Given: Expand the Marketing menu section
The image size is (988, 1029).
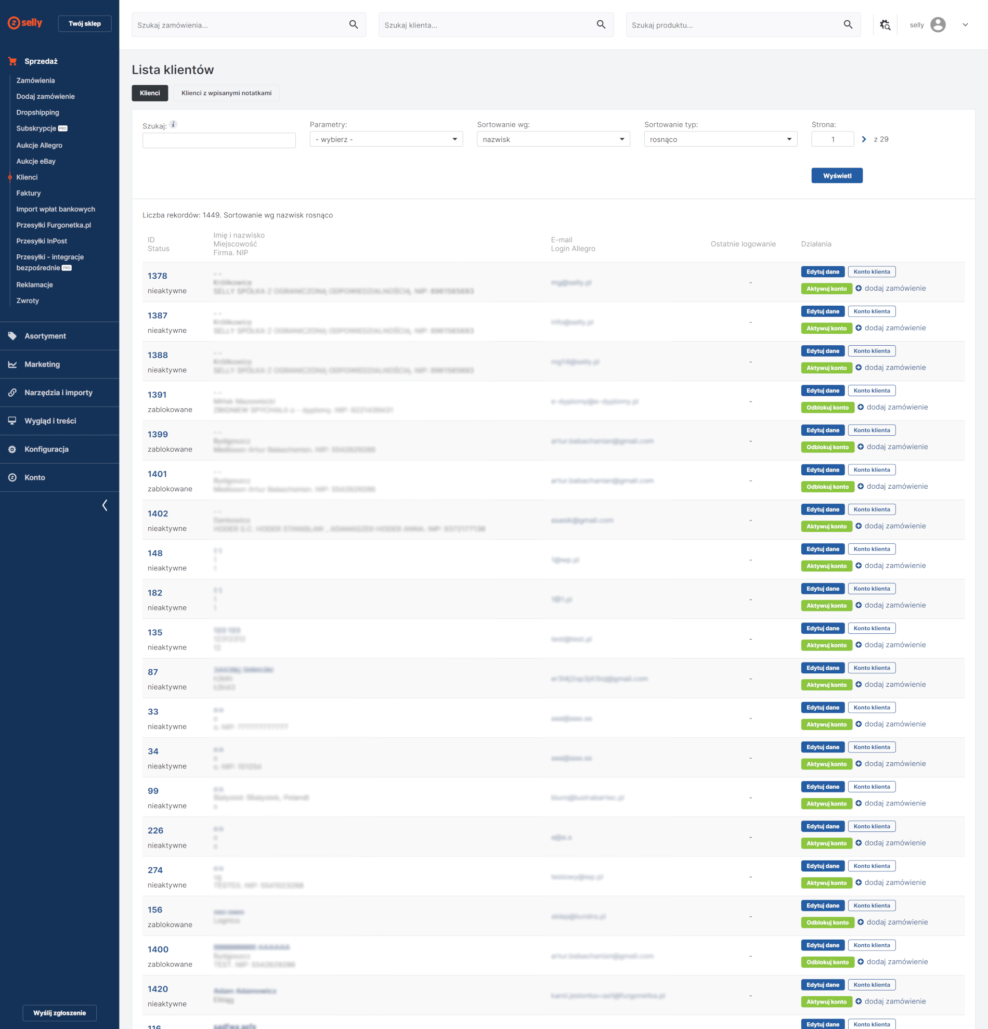Looking at the screenshot, I should (59, 364).
